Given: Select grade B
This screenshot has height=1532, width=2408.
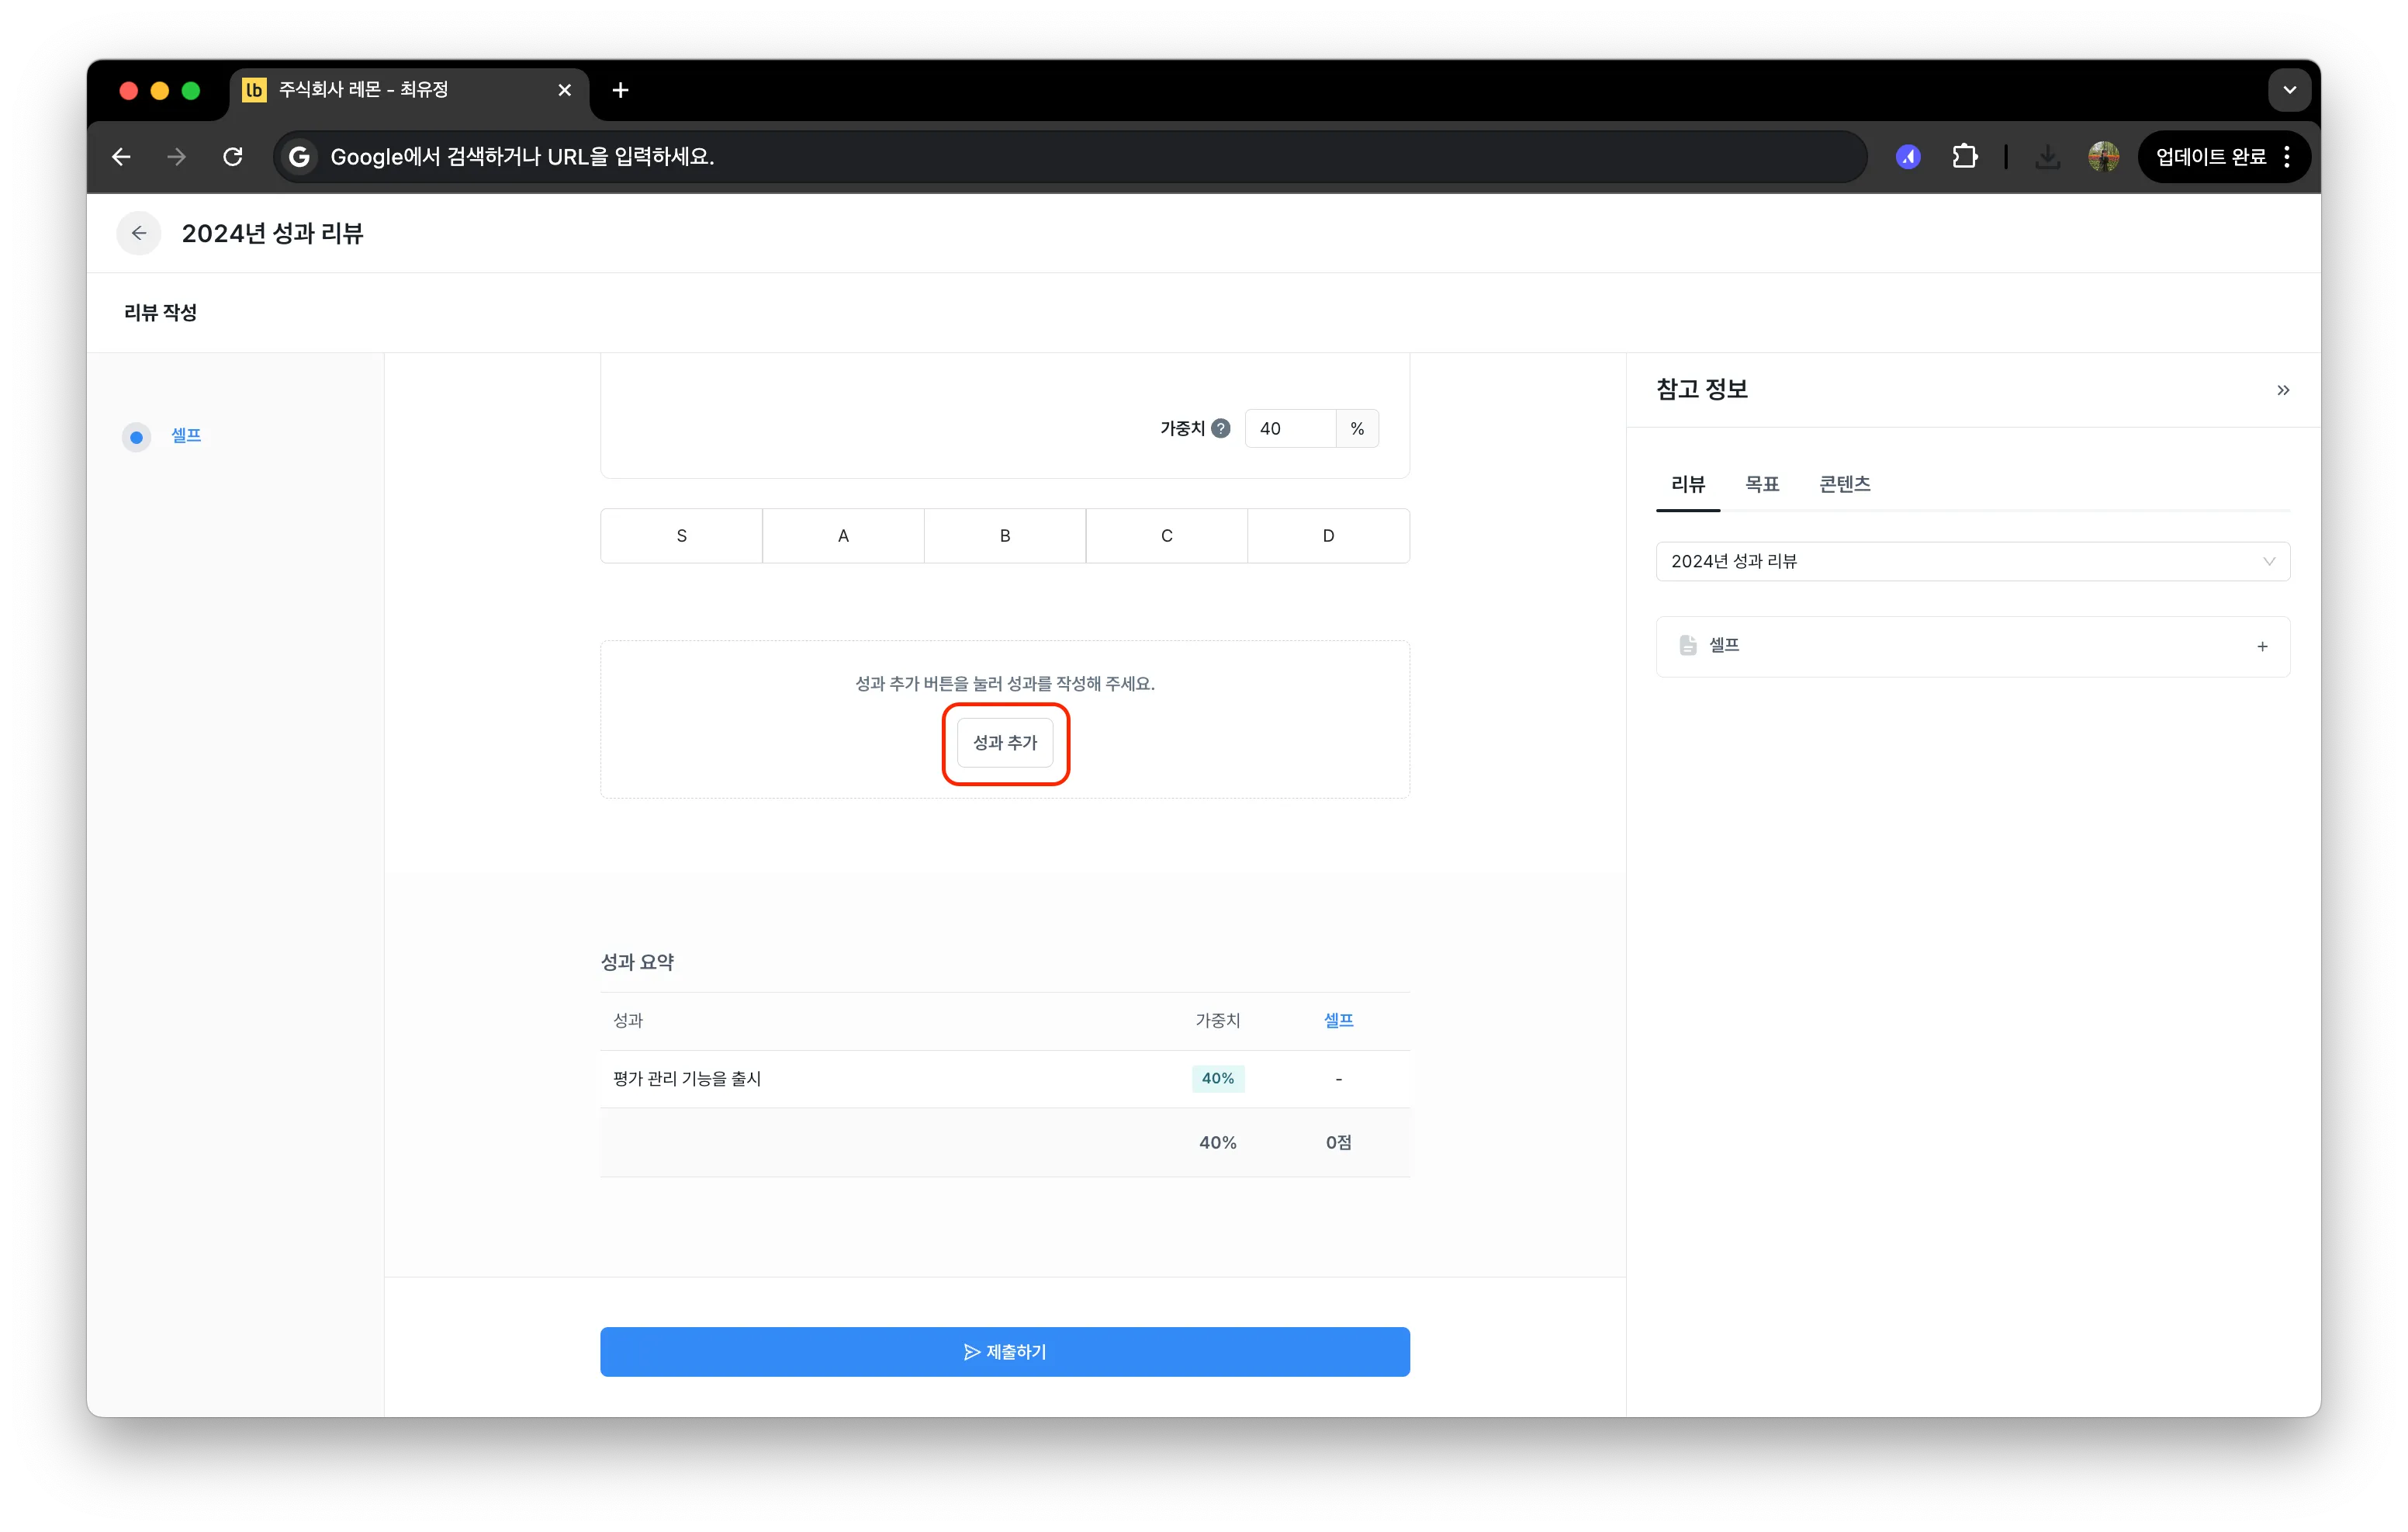Looking at the screenshot, I should (1005, 536).
